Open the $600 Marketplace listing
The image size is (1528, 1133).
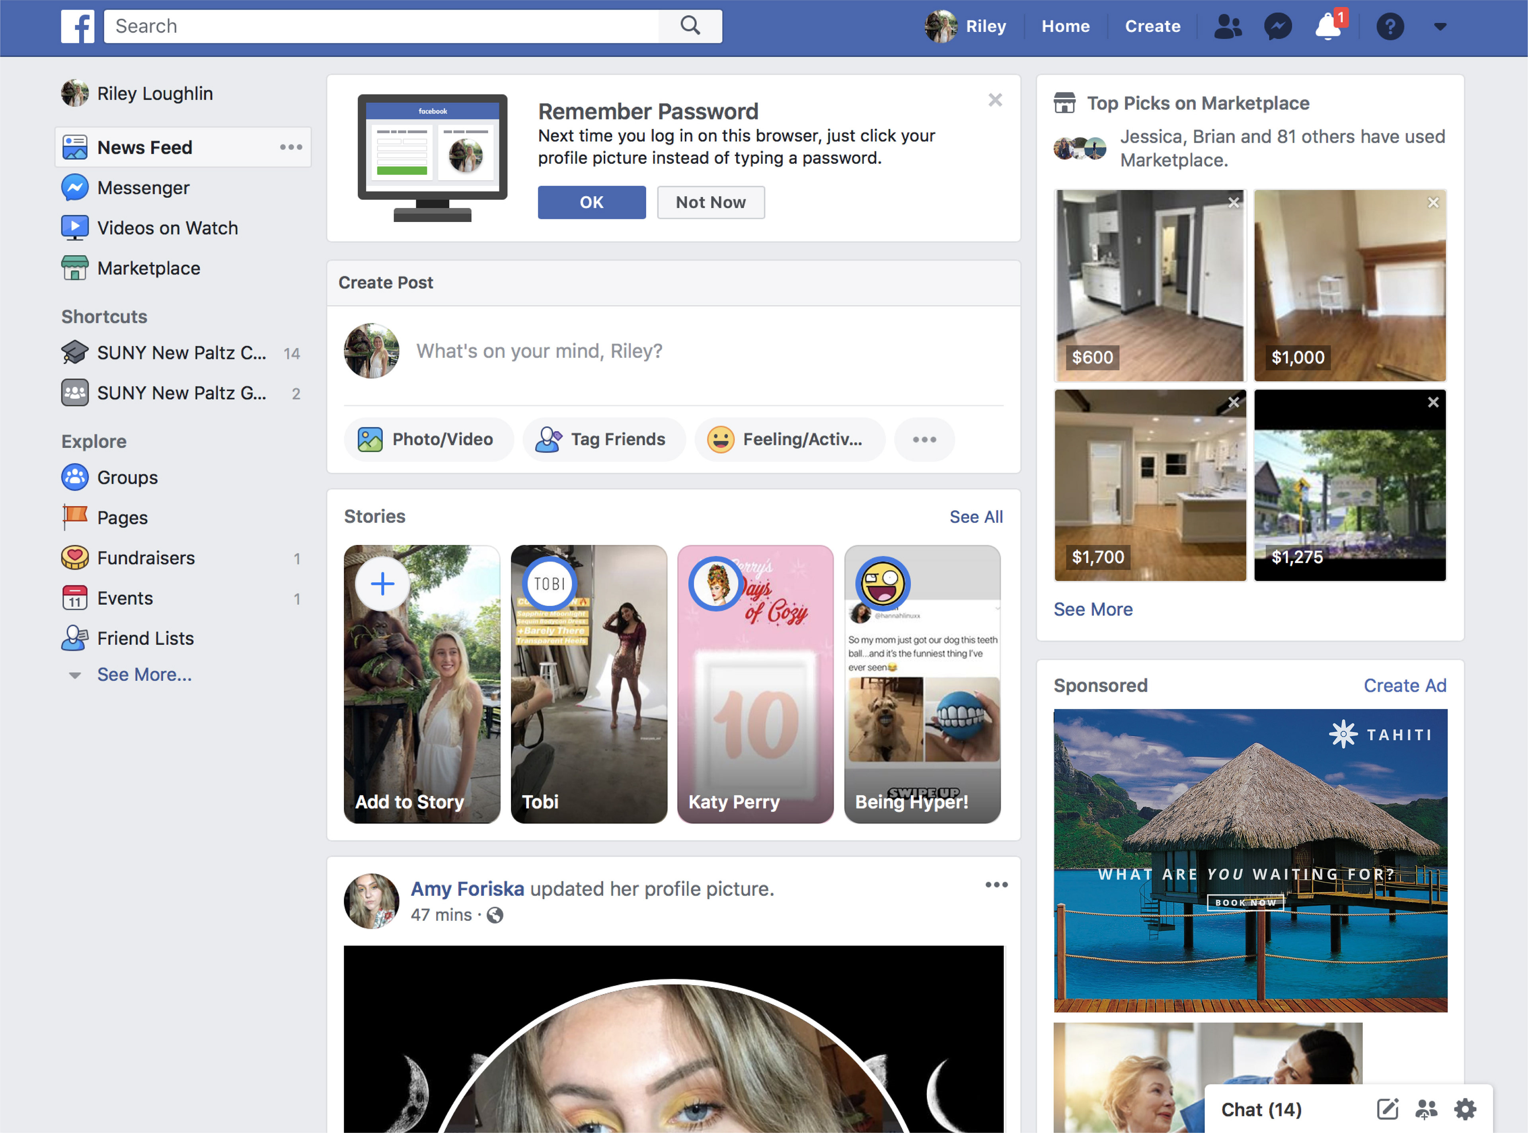tap(1150, 285)
